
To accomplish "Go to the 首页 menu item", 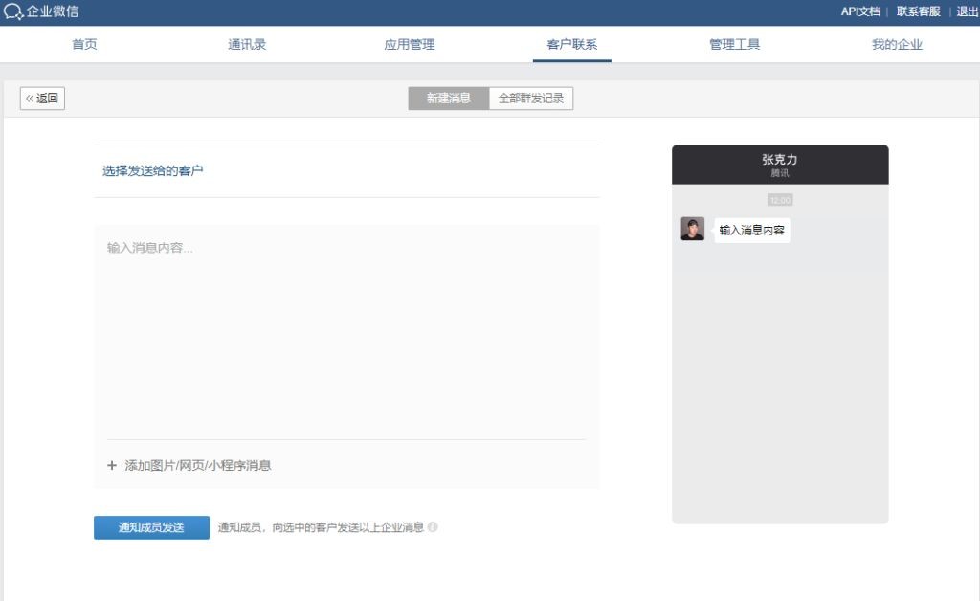I will 84,44.
